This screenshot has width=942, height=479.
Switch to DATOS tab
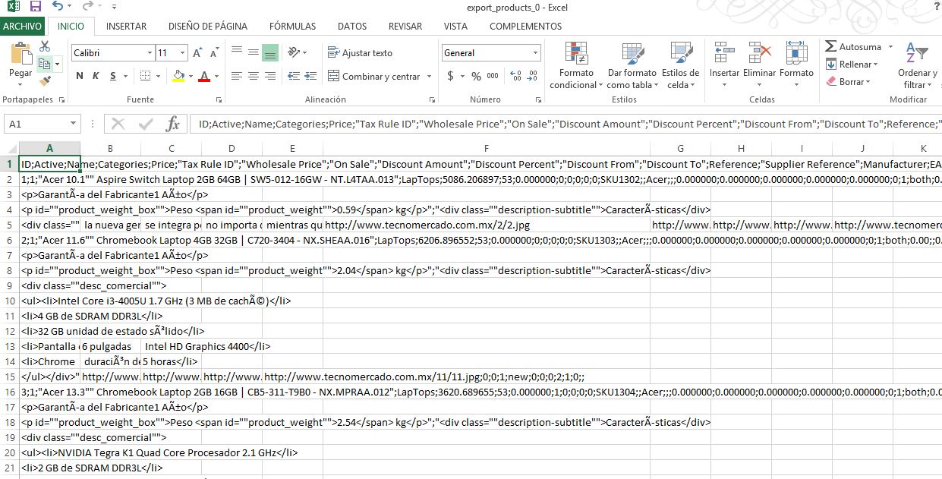coord(352,26)
